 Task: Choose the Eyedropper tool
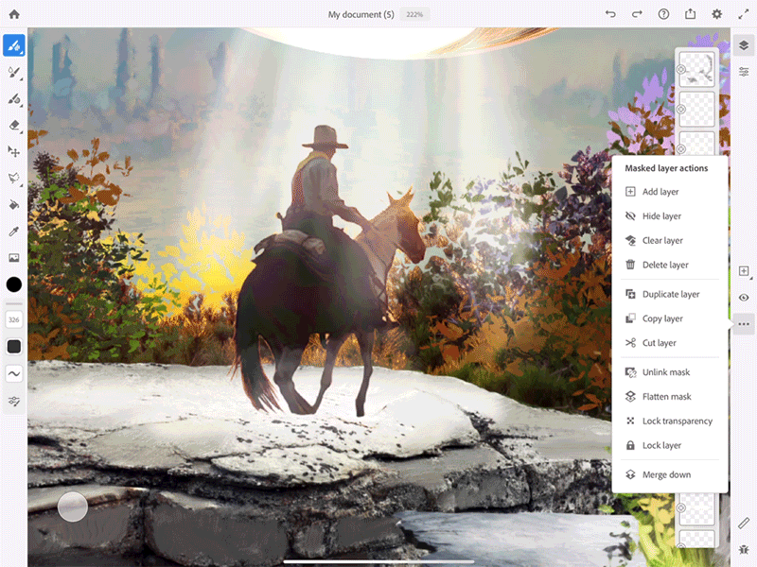14,231
